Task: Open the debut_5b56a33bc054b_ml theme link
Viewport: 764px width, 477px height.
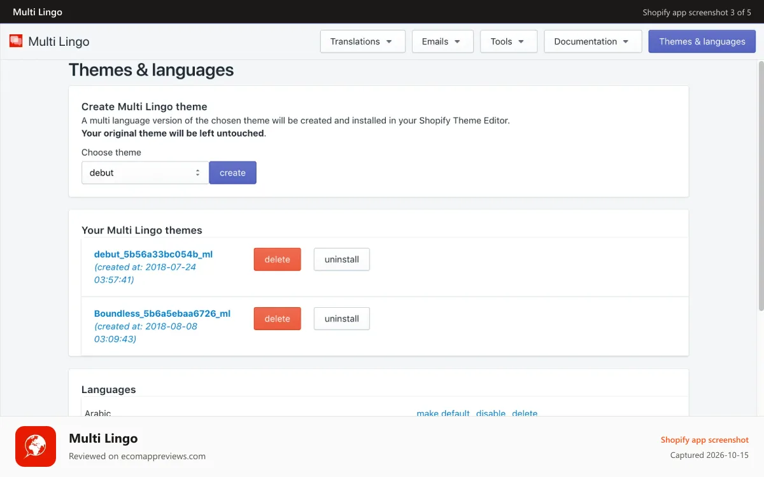Action: click(x=153, y=254)
